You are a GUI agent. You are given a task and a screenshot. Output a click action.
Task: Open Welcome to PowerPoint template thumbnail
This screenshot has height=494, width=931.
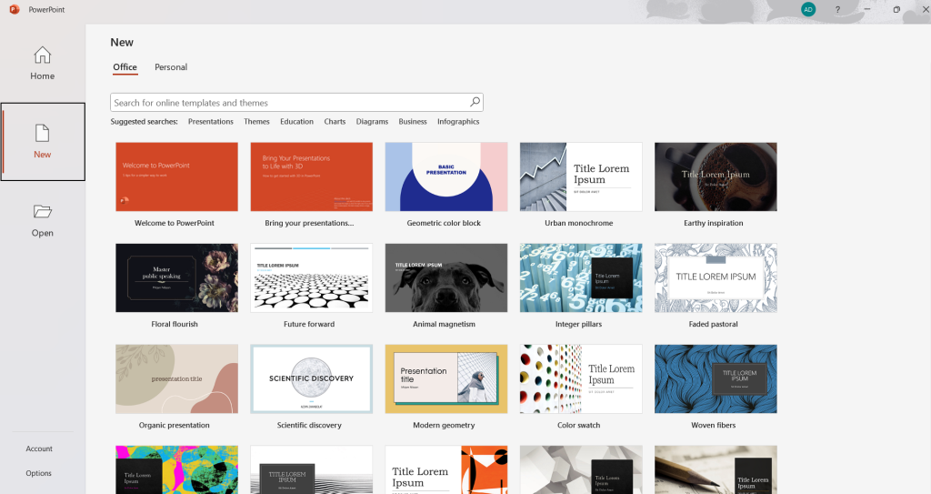tap(177, 176)
